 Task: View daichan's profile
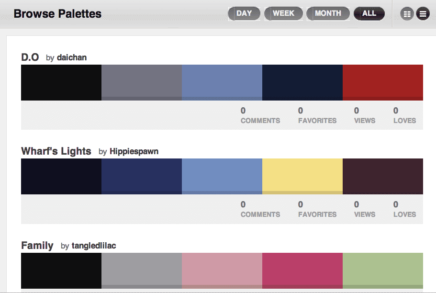tap(72, 57)
